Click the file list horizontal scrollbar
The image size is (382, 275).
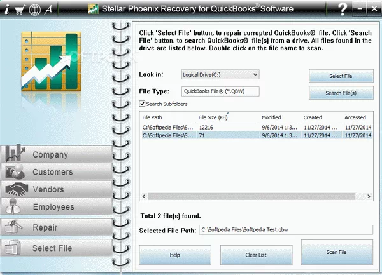coord(256,198)
